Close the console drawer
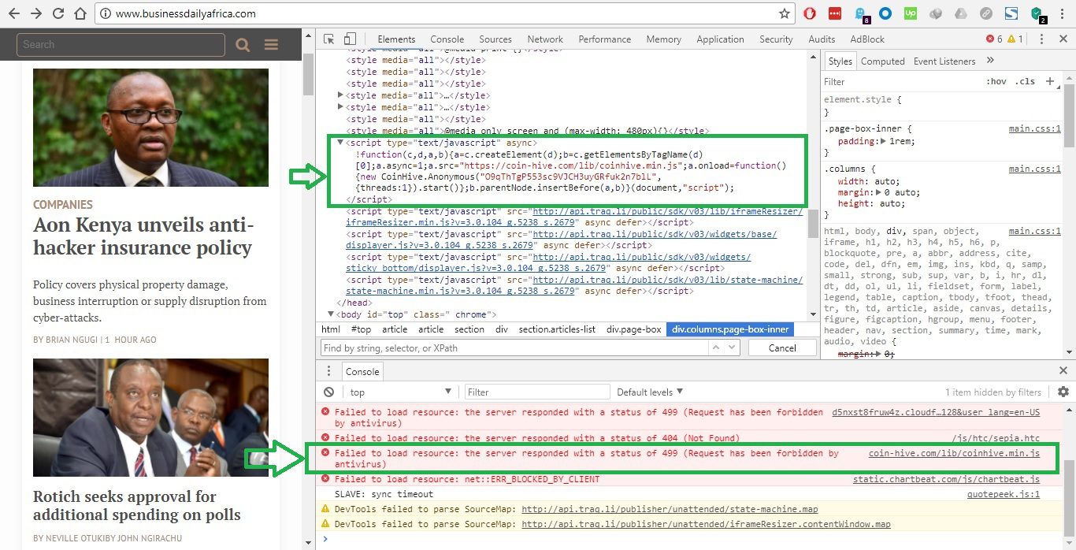The height and width of the screenshot is (550, 1076). (1063, 370)
